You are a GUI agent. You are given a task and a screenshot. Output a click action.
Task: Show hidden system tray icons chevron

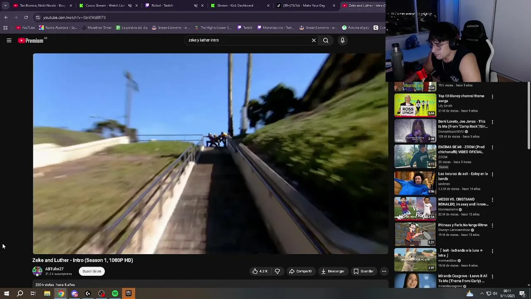tap(482, 294)
